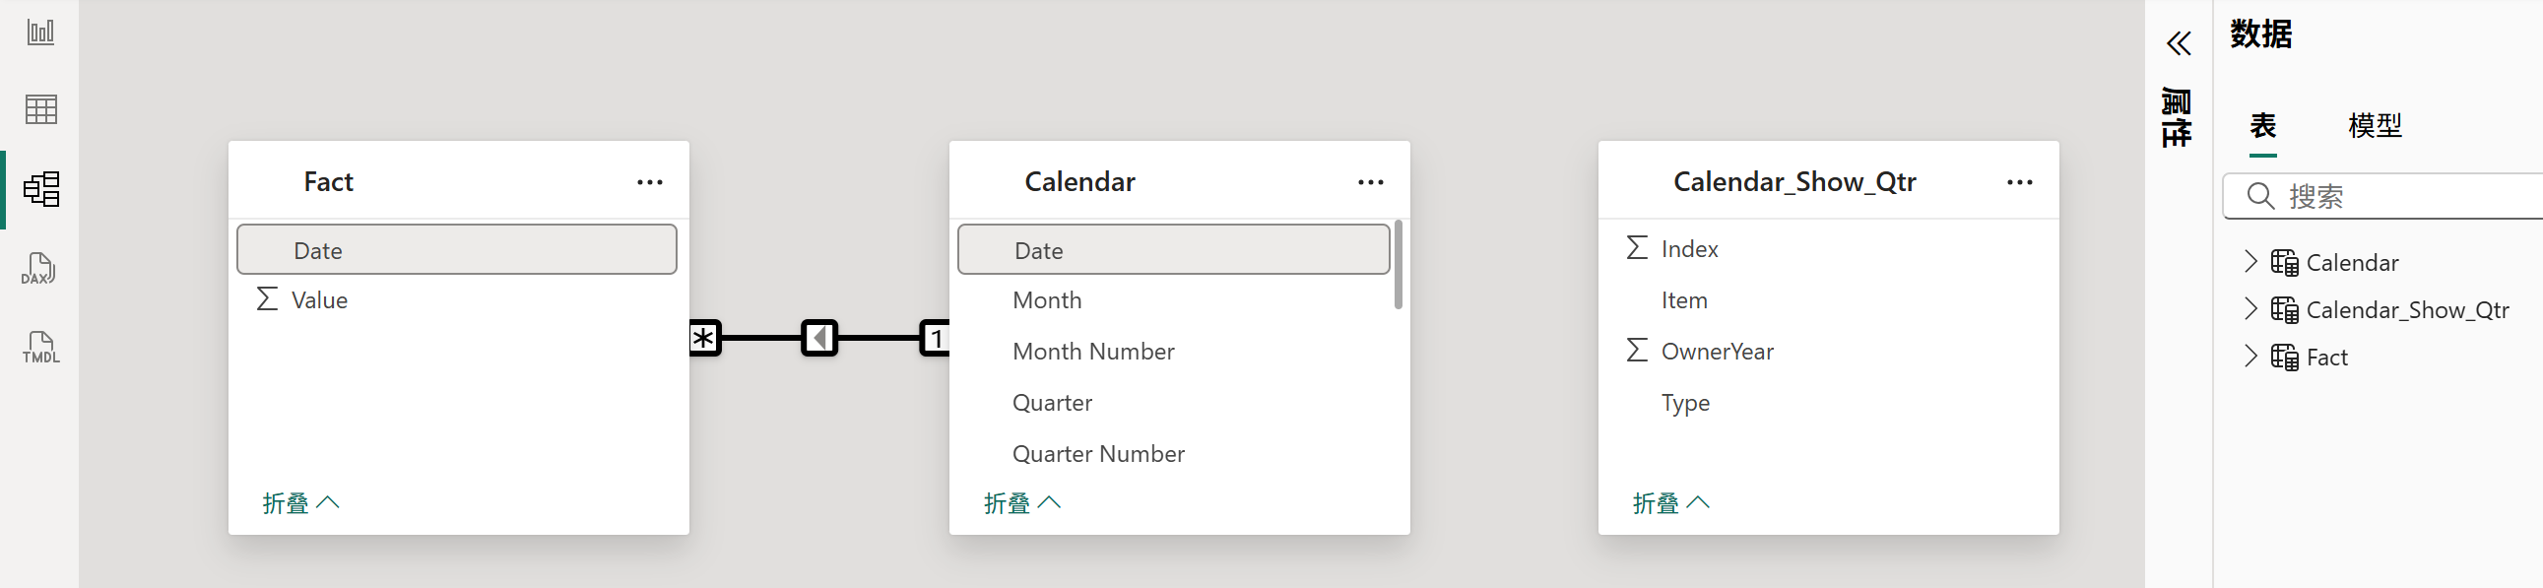Collapse Calendar table card via 折叠

click(x=1021, y=503)
